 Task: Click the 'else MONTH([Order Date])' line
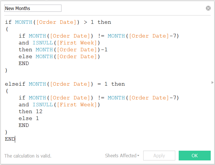(x=59, y=56)
